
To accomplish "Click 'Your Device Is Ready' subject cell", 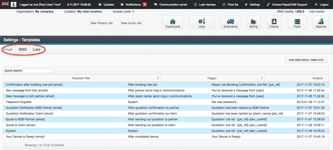I will 251,137.
